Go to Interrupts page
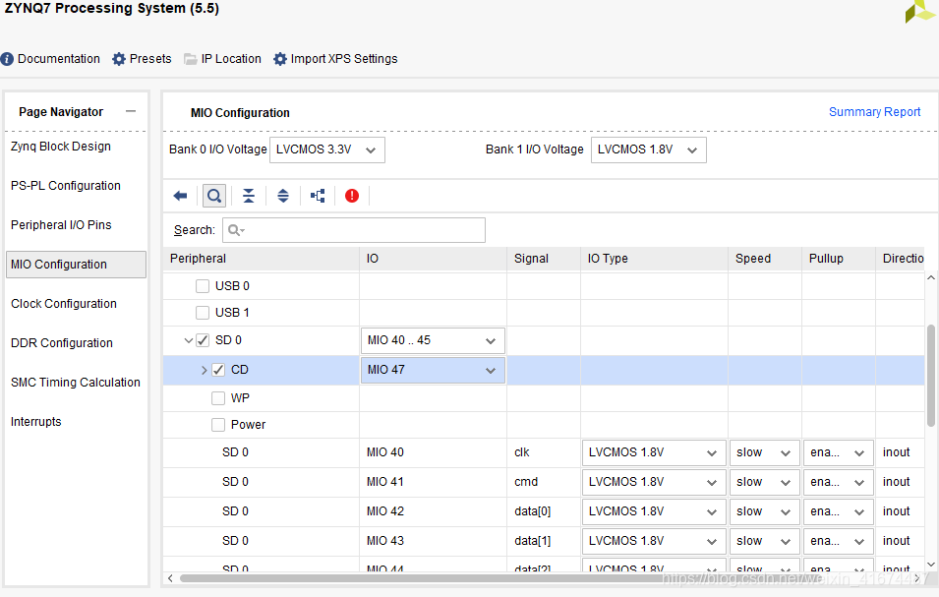This screenshot has width=939, height=597. tap(36, 422)
